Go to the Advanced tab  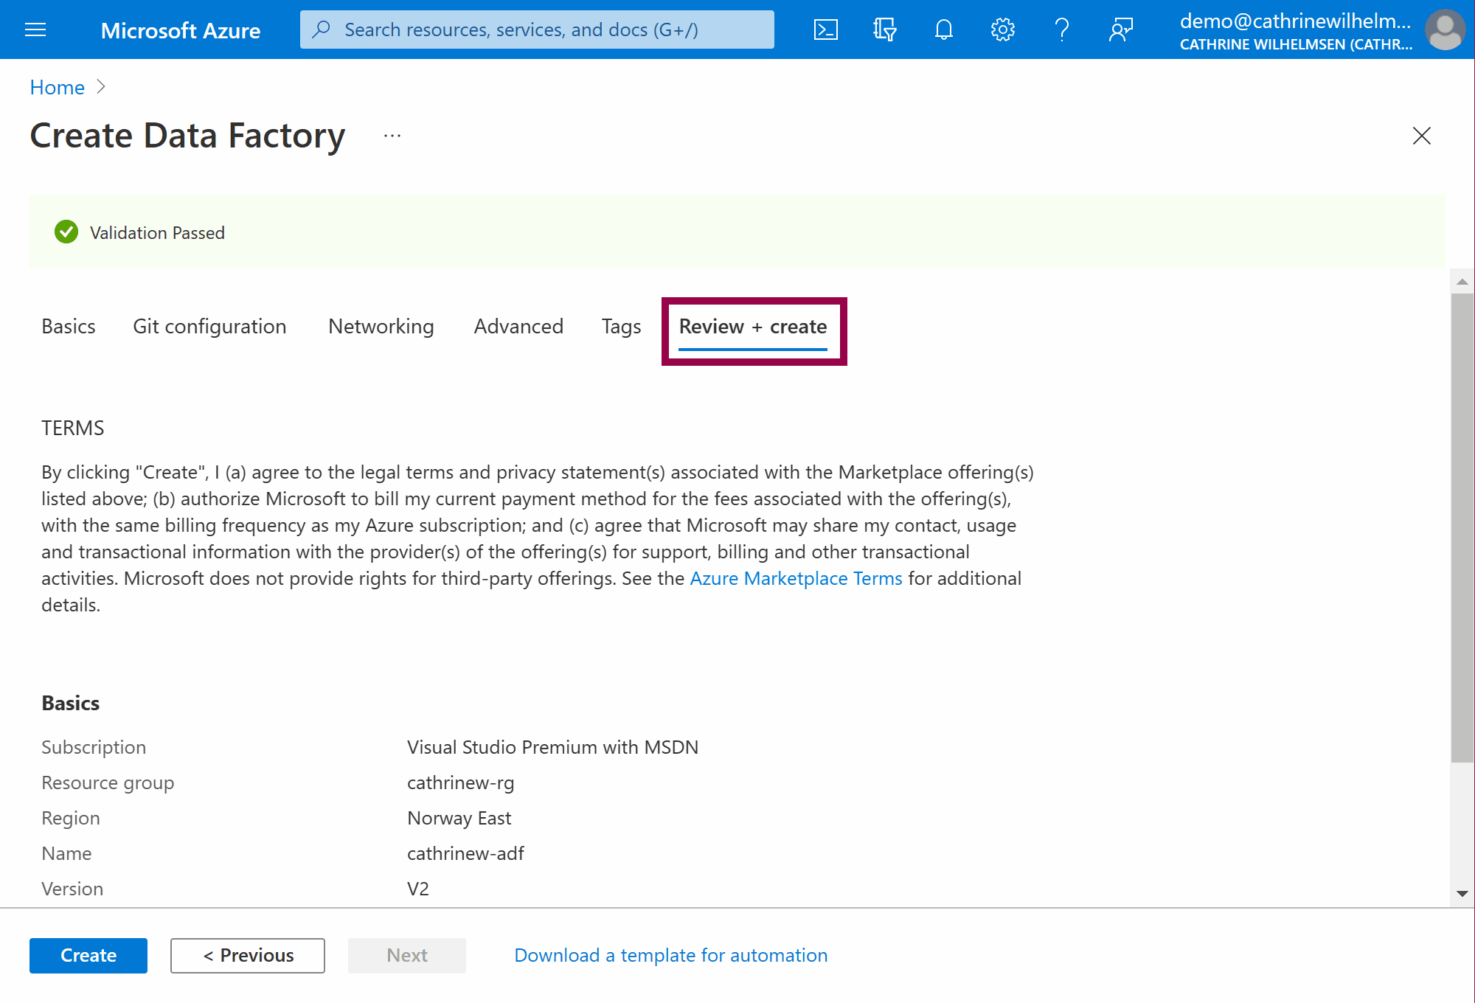(518, 326)
